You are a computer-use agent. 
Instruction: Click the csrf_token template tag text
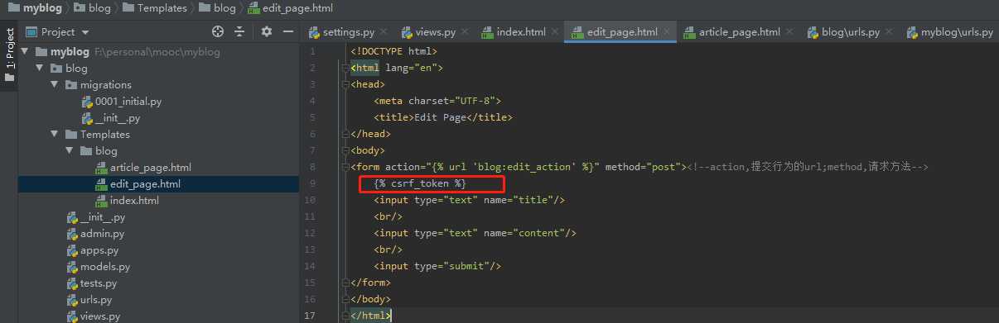(x=420, y=183)
